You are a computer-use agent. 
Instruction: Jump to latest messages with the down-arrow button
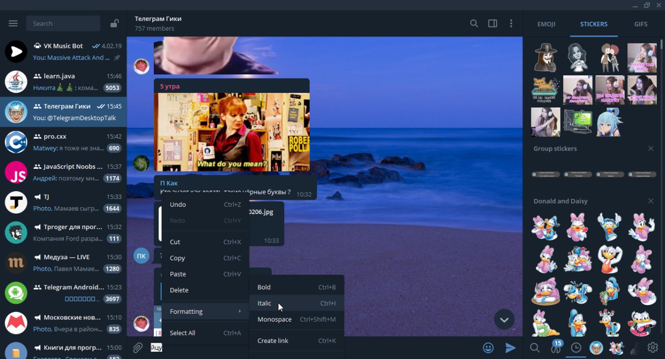504,320
